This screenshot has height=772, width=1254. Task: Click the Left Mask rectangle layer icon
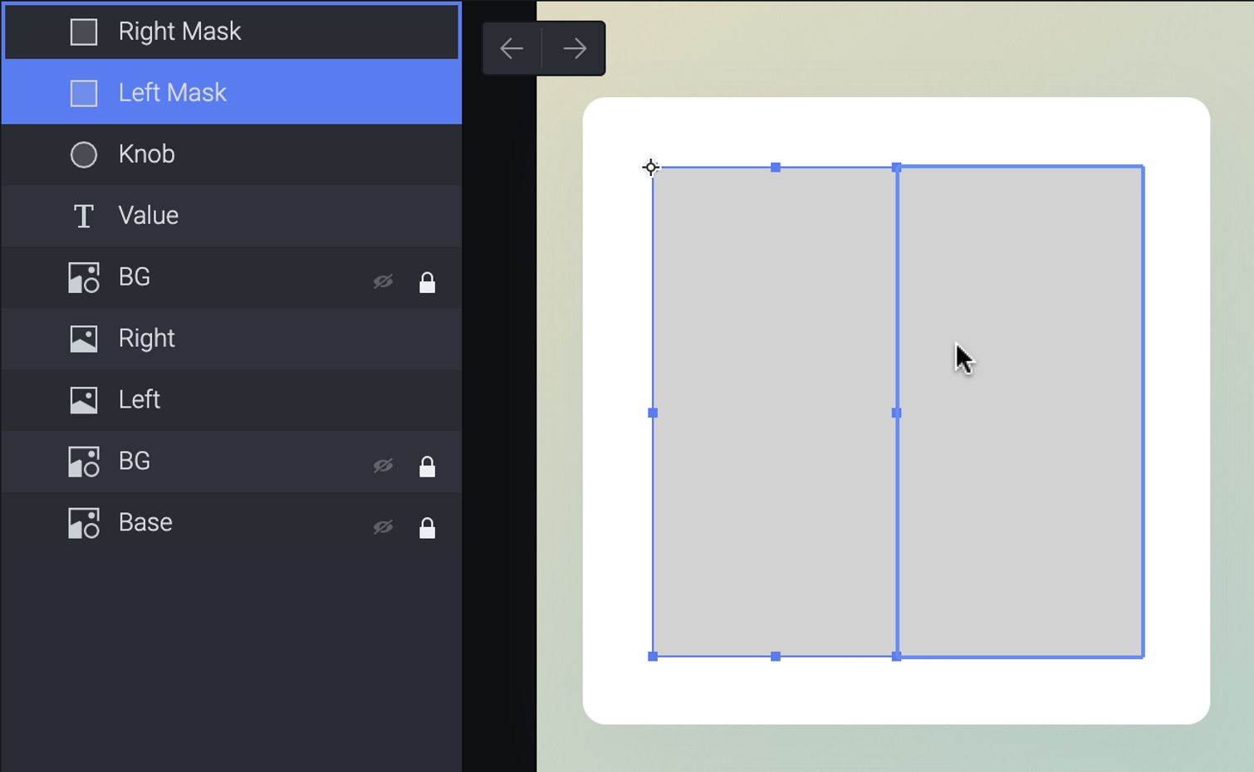84,93
